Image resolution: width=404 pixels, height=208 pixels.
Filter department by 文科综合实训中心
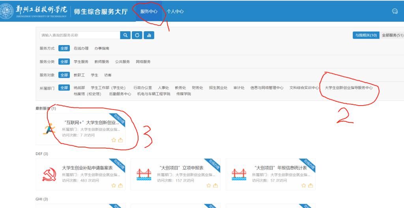[x=304, y=88]
